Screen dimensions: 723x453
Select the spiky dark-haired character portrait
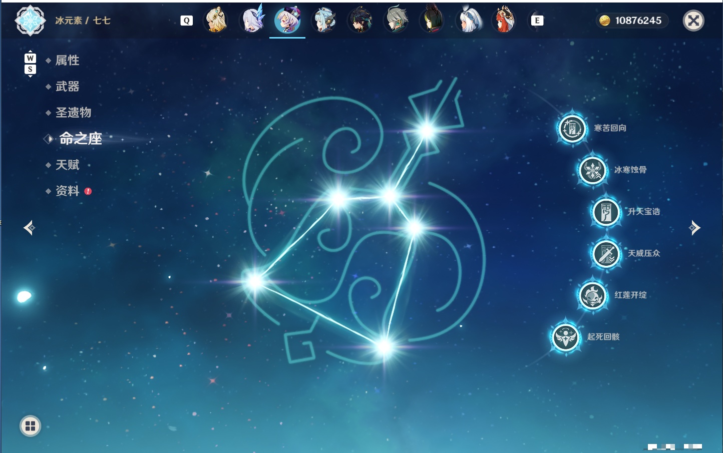(x=360, y=21)
